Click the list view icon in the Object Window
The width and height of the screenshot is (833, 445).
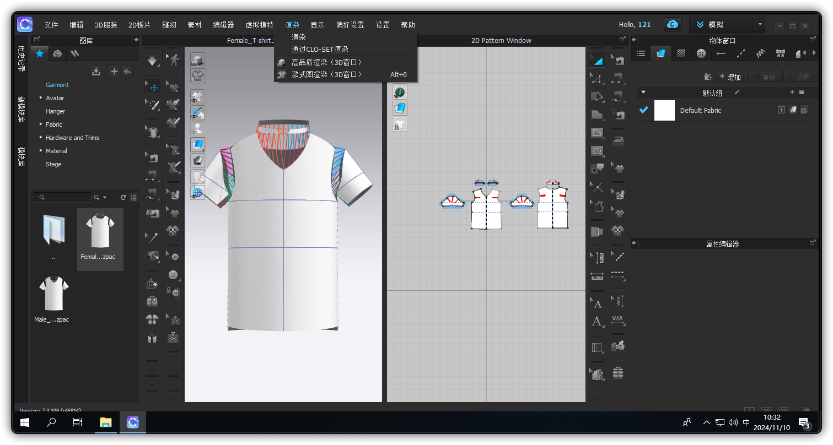(641, 53)
